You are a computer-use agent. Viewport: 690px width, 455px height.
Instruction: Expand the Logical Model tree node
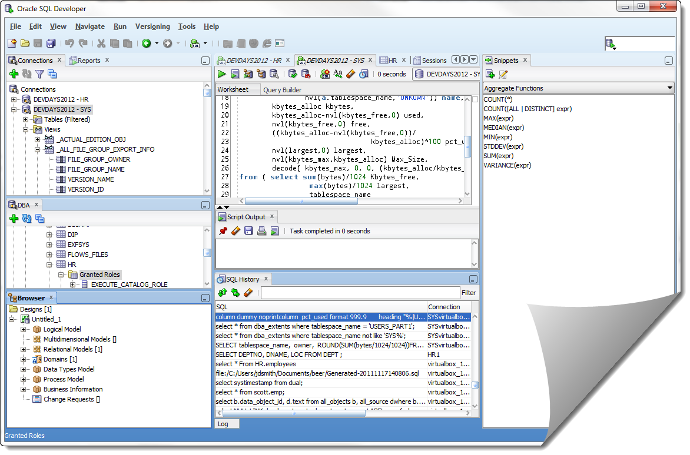click(24, 329)
